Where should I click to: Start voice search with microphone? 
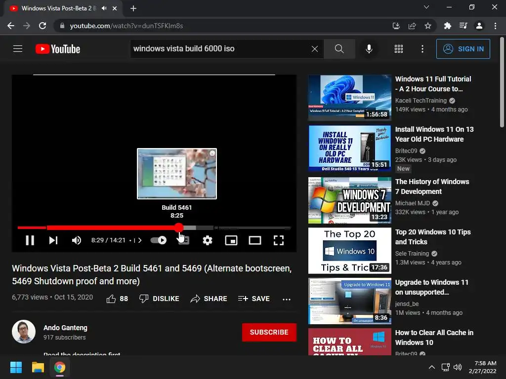369,49
